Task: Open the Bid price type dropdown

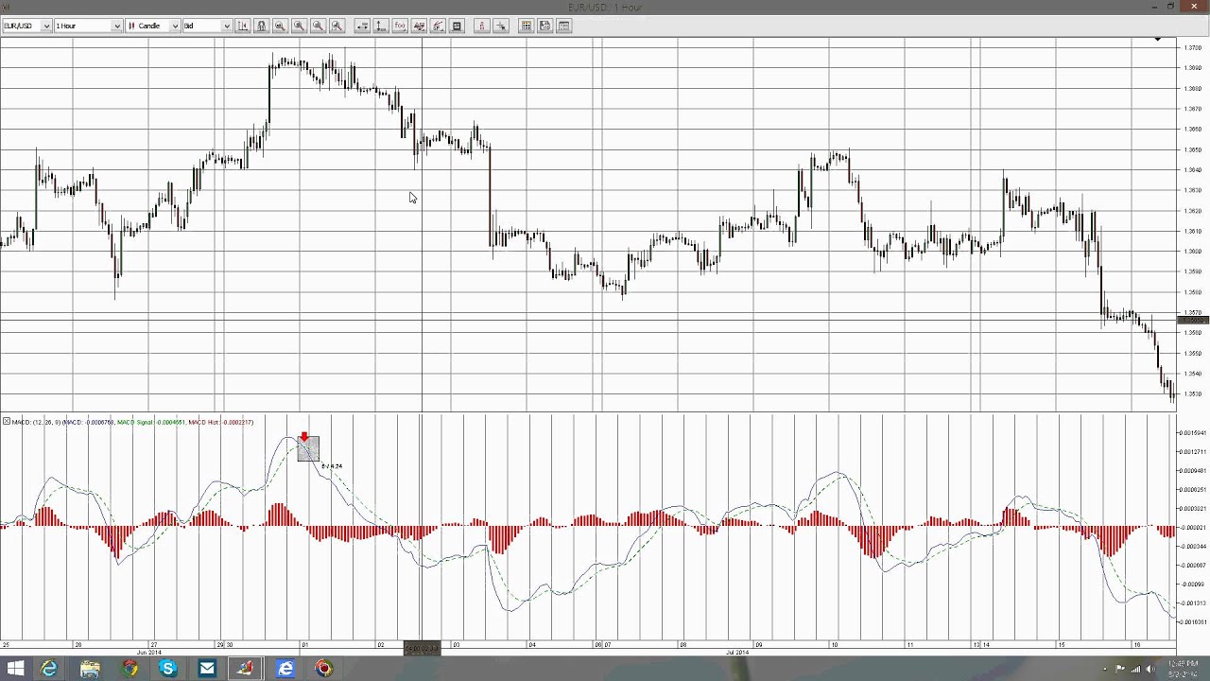Action: pyautogui.click(x=207, y=26)
